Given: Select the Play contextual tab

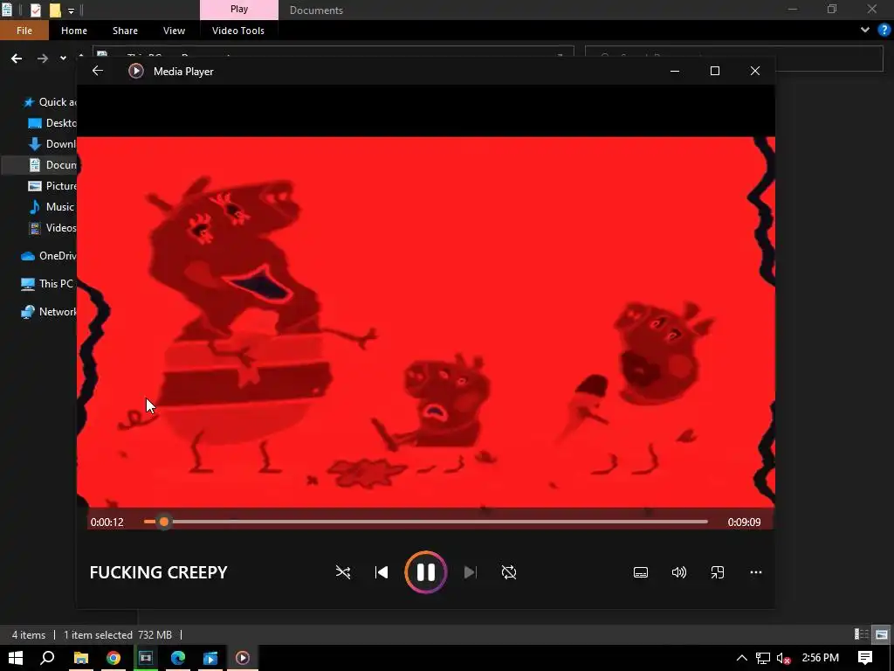Looking at the screenshot, I should [x=239, y=9].
